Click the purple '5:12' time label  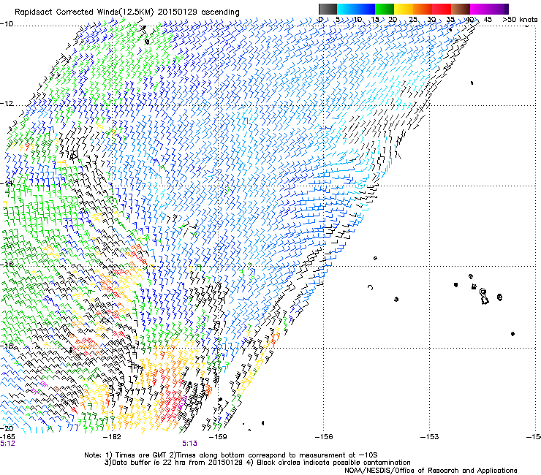pyautogui.click(x=7, y=444)
